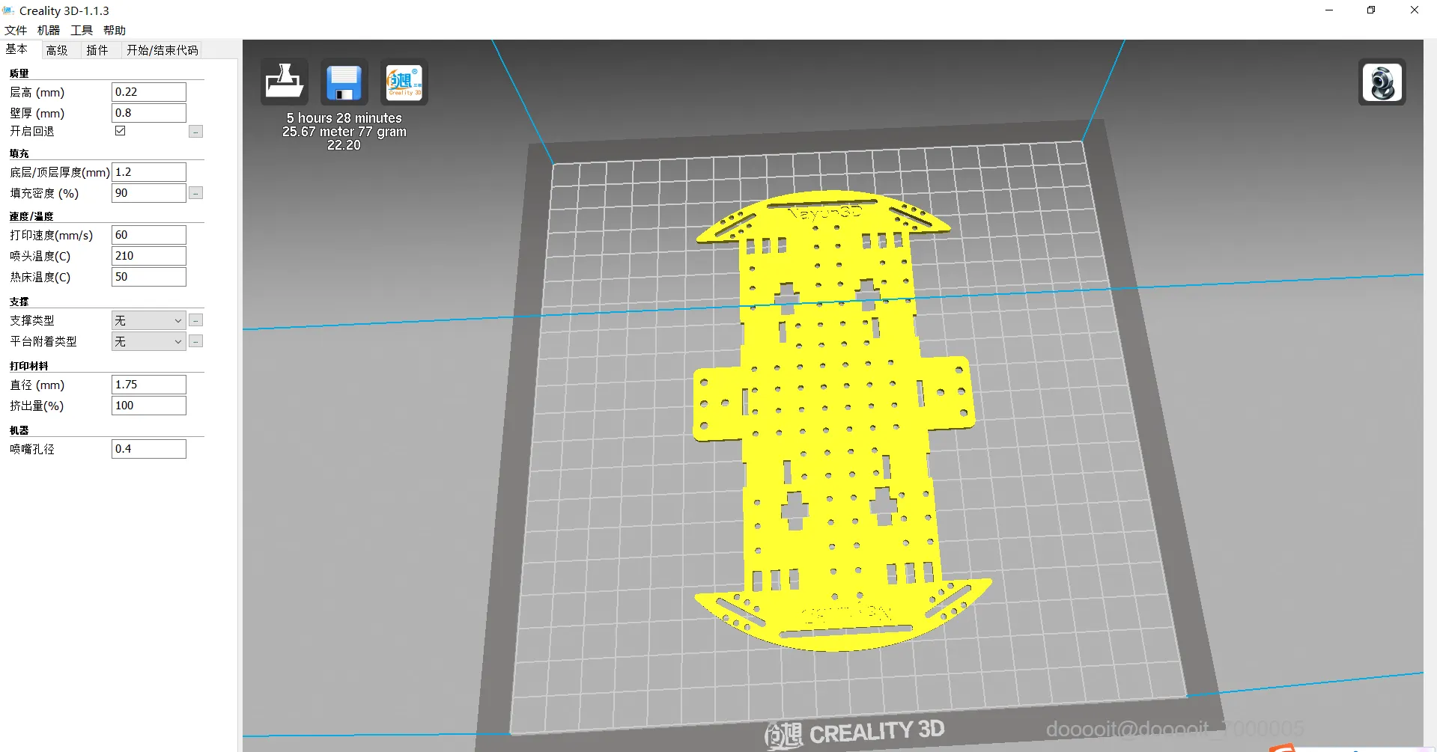Screen dimensions: 1437x752
Task: Close the Creality 3D window
Action: (x=1415, y=10)
